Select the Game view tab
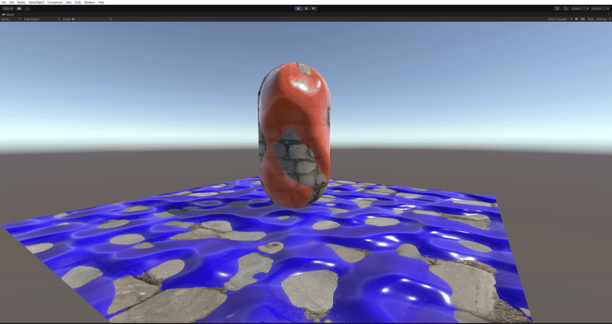Screen dimensions: 612x324 tap(10, 14)
